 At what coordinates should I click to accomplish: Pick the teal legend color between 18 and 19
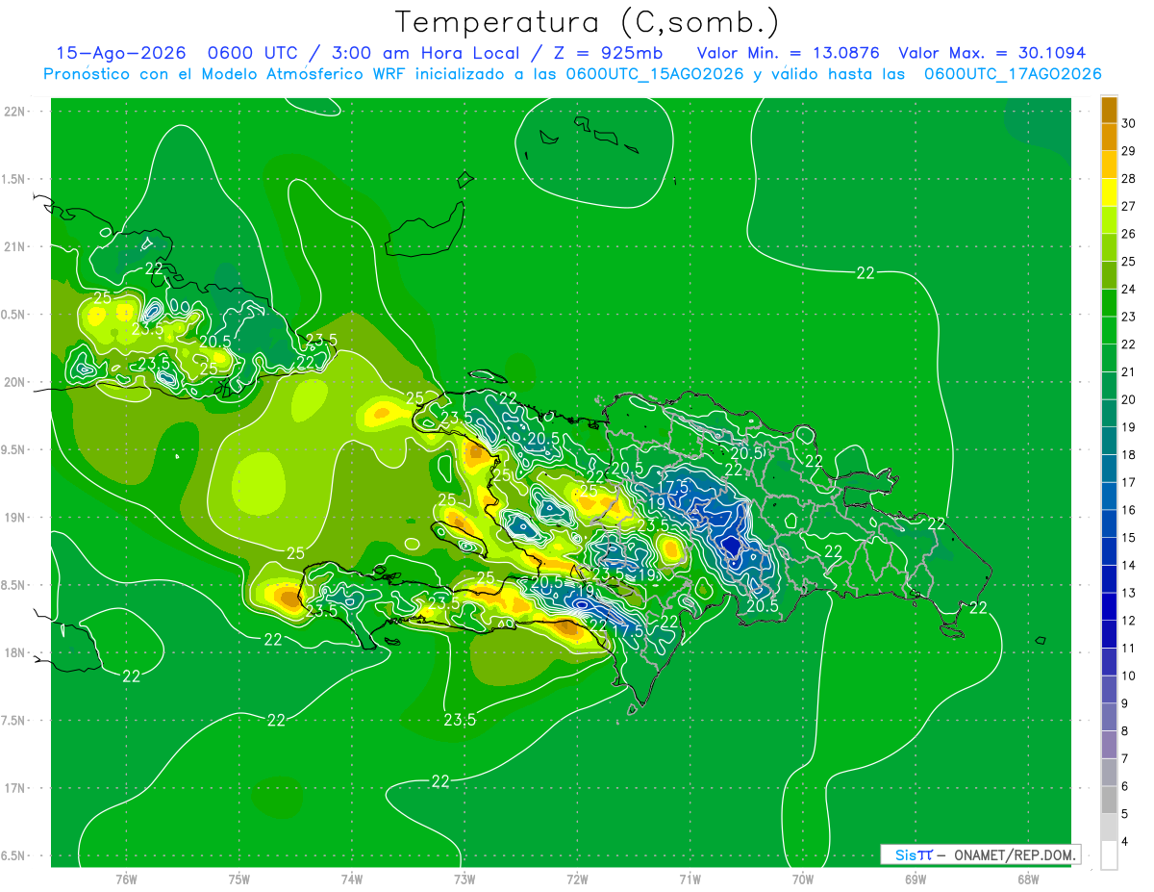1109,442
